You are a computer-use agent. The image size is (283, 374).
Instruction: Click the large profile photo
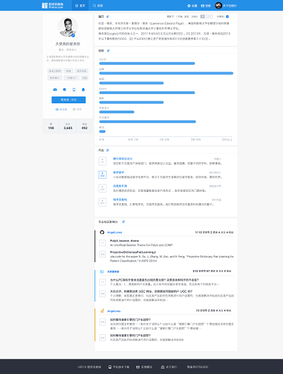(x=67, y=27)
